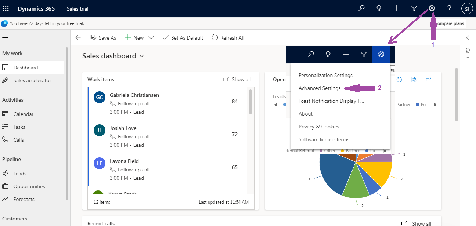Click Refresh All in the command bar
476x226 pixels.
[x=228, y=38]
